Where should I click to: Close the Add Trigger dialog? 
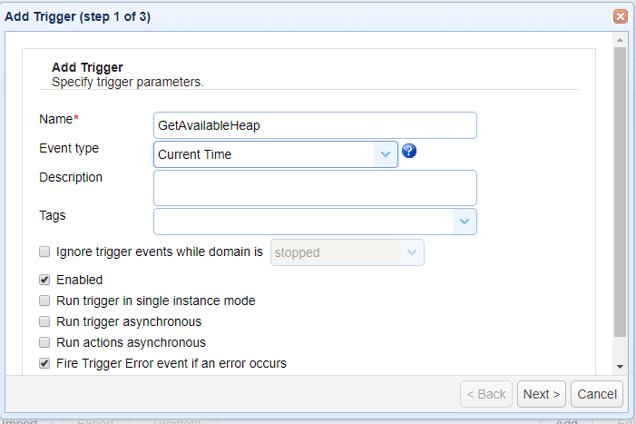(621, 16)
